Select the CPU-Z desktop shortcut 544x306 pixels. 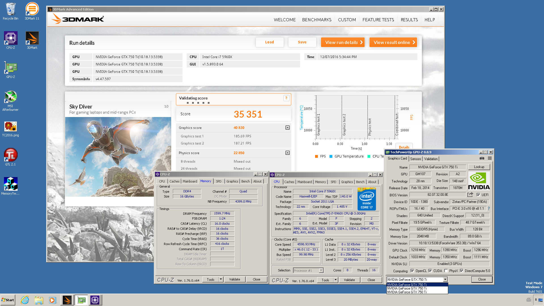[10, 40]
